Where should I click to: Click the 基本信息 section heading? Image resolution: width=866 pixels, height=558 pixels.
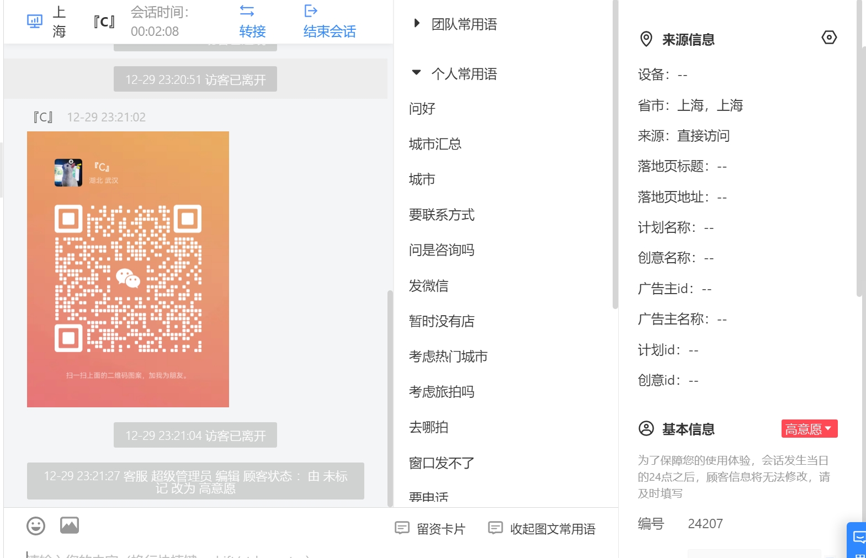(688, 429)
